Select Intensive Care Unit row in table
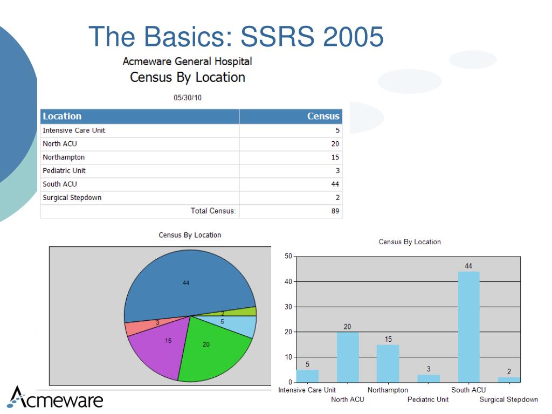This screenshot has width=552, height=414. (x=191, y=130)
